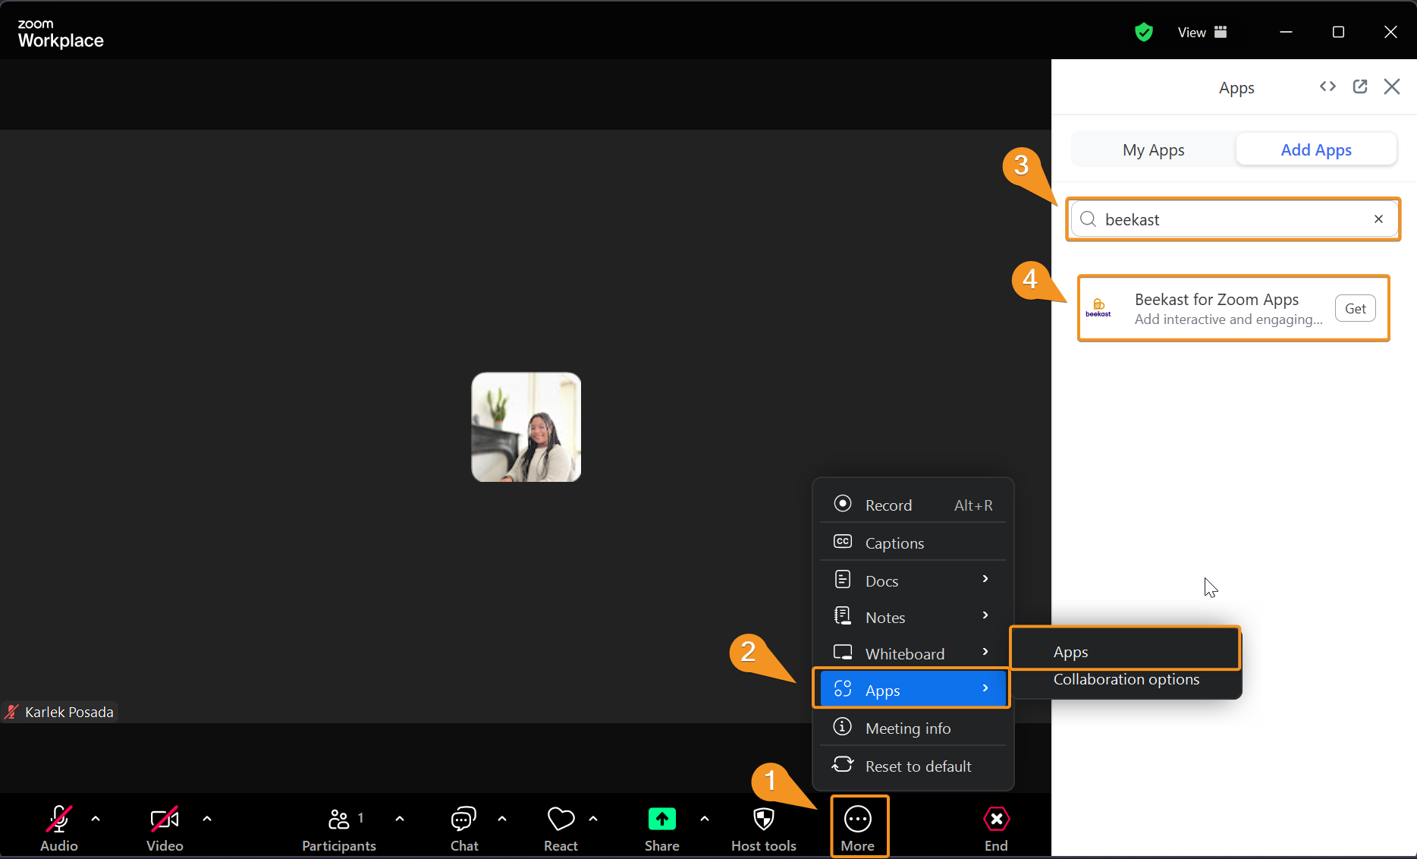Unmute the Audio microphone icon
The width and height of the screenshot is (1417, 859).
pos(59,820)
